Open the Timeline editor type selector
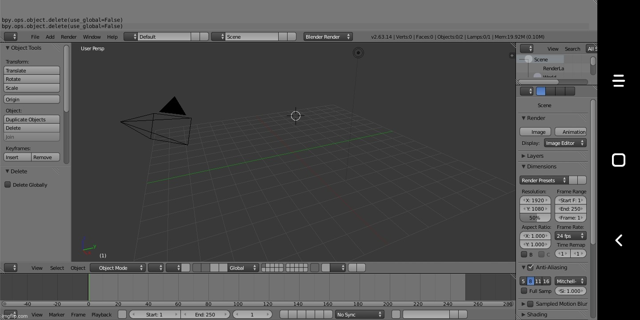 point(11,314)
